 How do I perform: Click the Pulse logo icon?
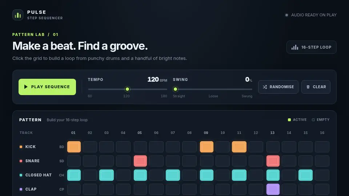tap(18, 15)
